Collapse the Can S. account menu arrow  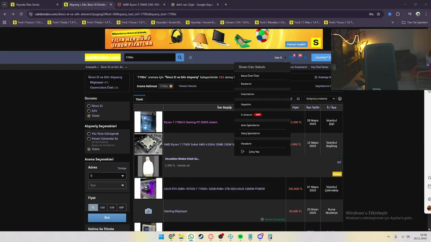tap(285, 58)
